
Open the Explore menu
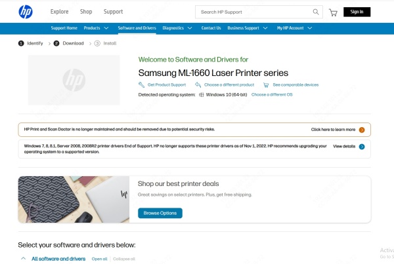tap(59, 12)
